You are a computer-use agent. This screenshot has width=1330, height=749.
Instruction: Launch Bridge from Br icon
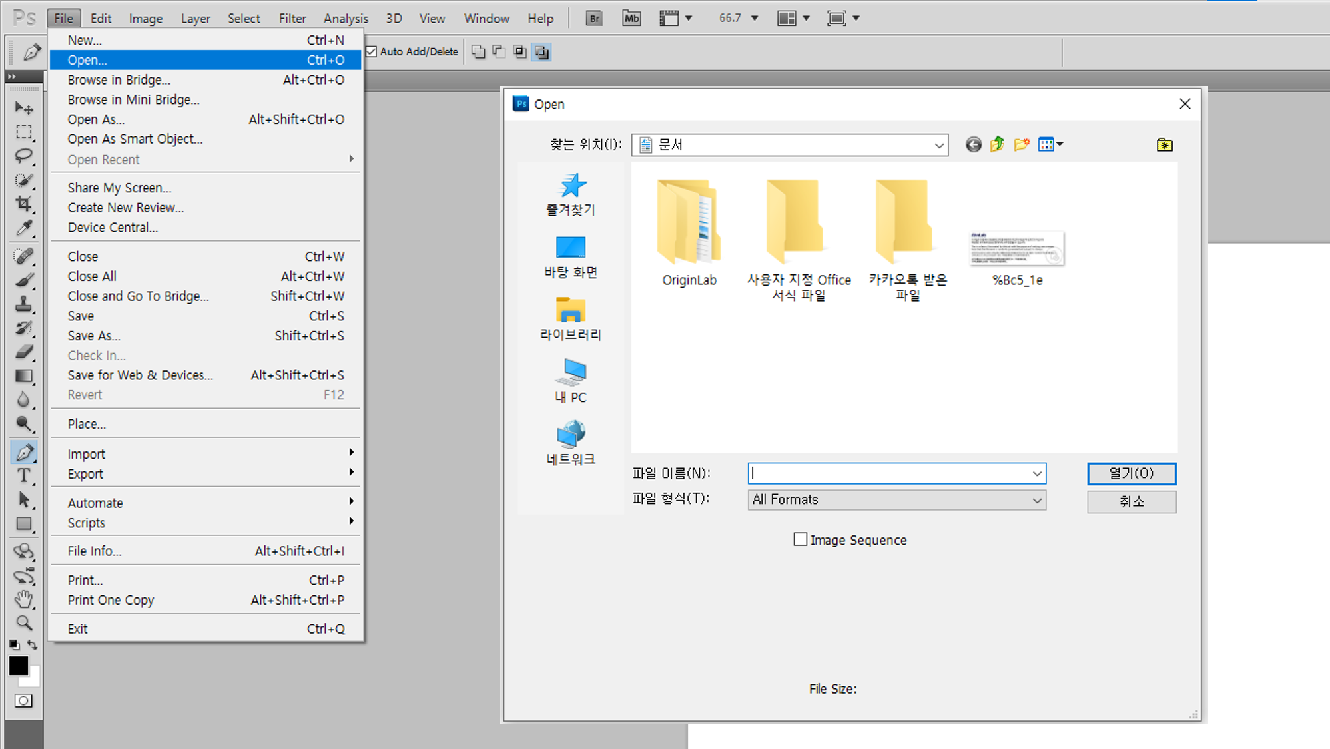594,19
